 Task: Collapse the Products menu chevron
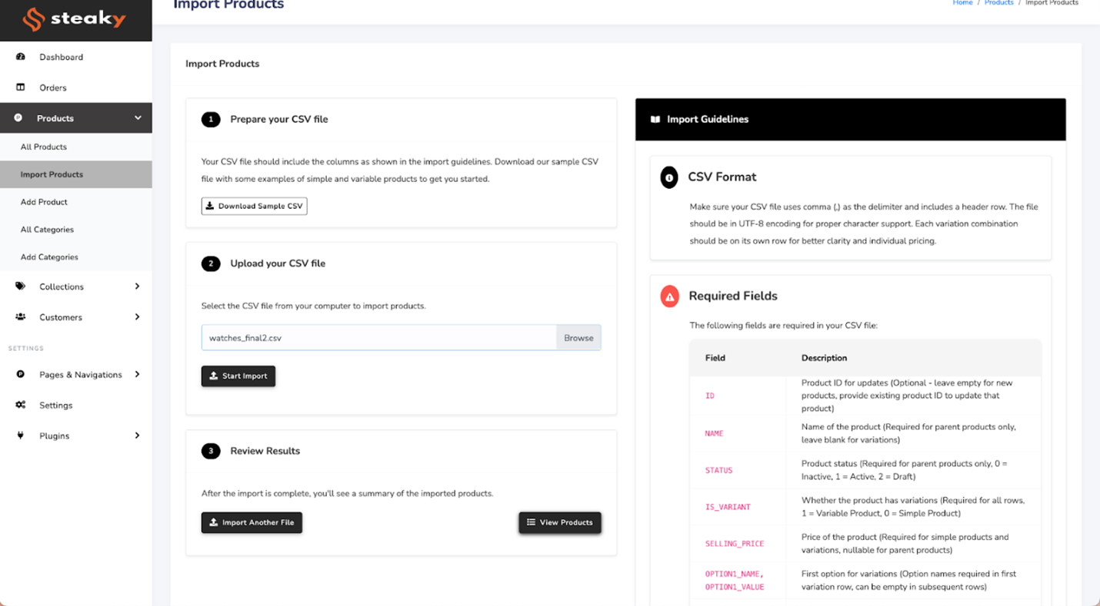[x=138, y=118]
